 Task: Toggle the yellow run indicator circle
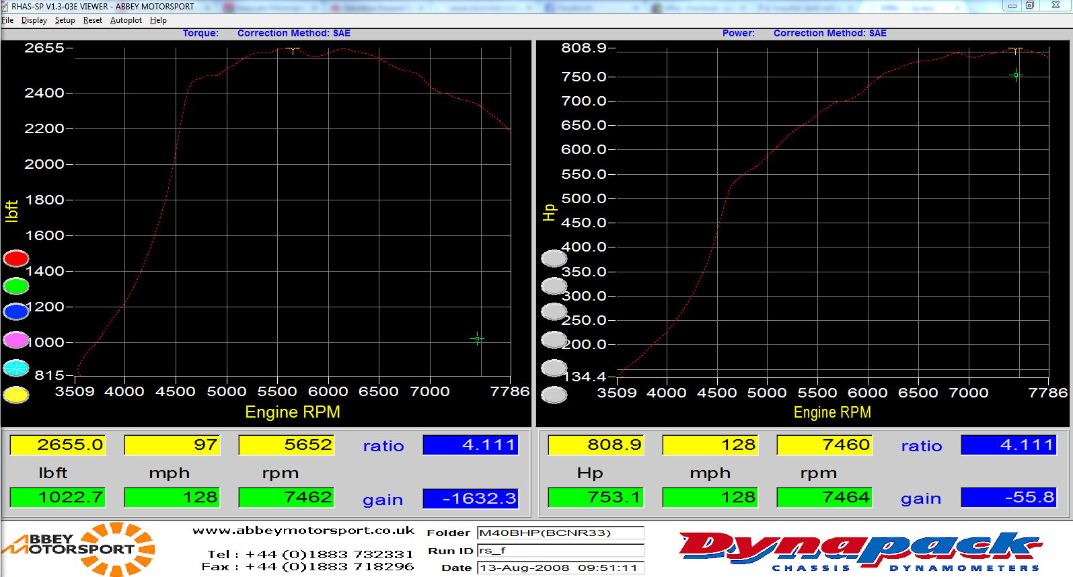pyautogui.click(x=16, y=395)
